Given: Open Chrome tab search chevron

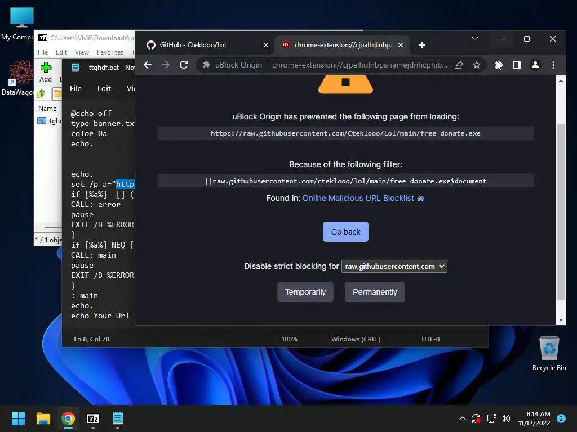Looking at the screenshot, I should tap(475, 39).
